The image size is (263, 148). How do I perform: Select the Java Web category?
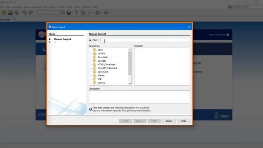pyautogui.click(x=103, y=57)
